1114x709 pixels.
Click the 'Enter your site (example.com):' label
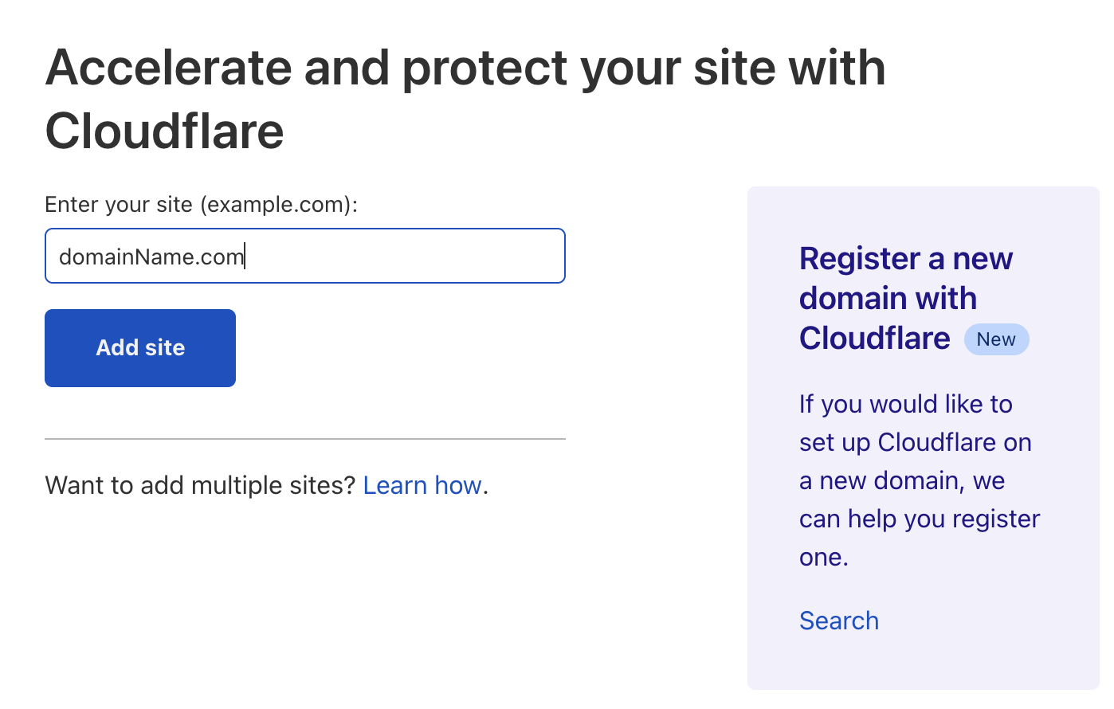coord(202,205)
